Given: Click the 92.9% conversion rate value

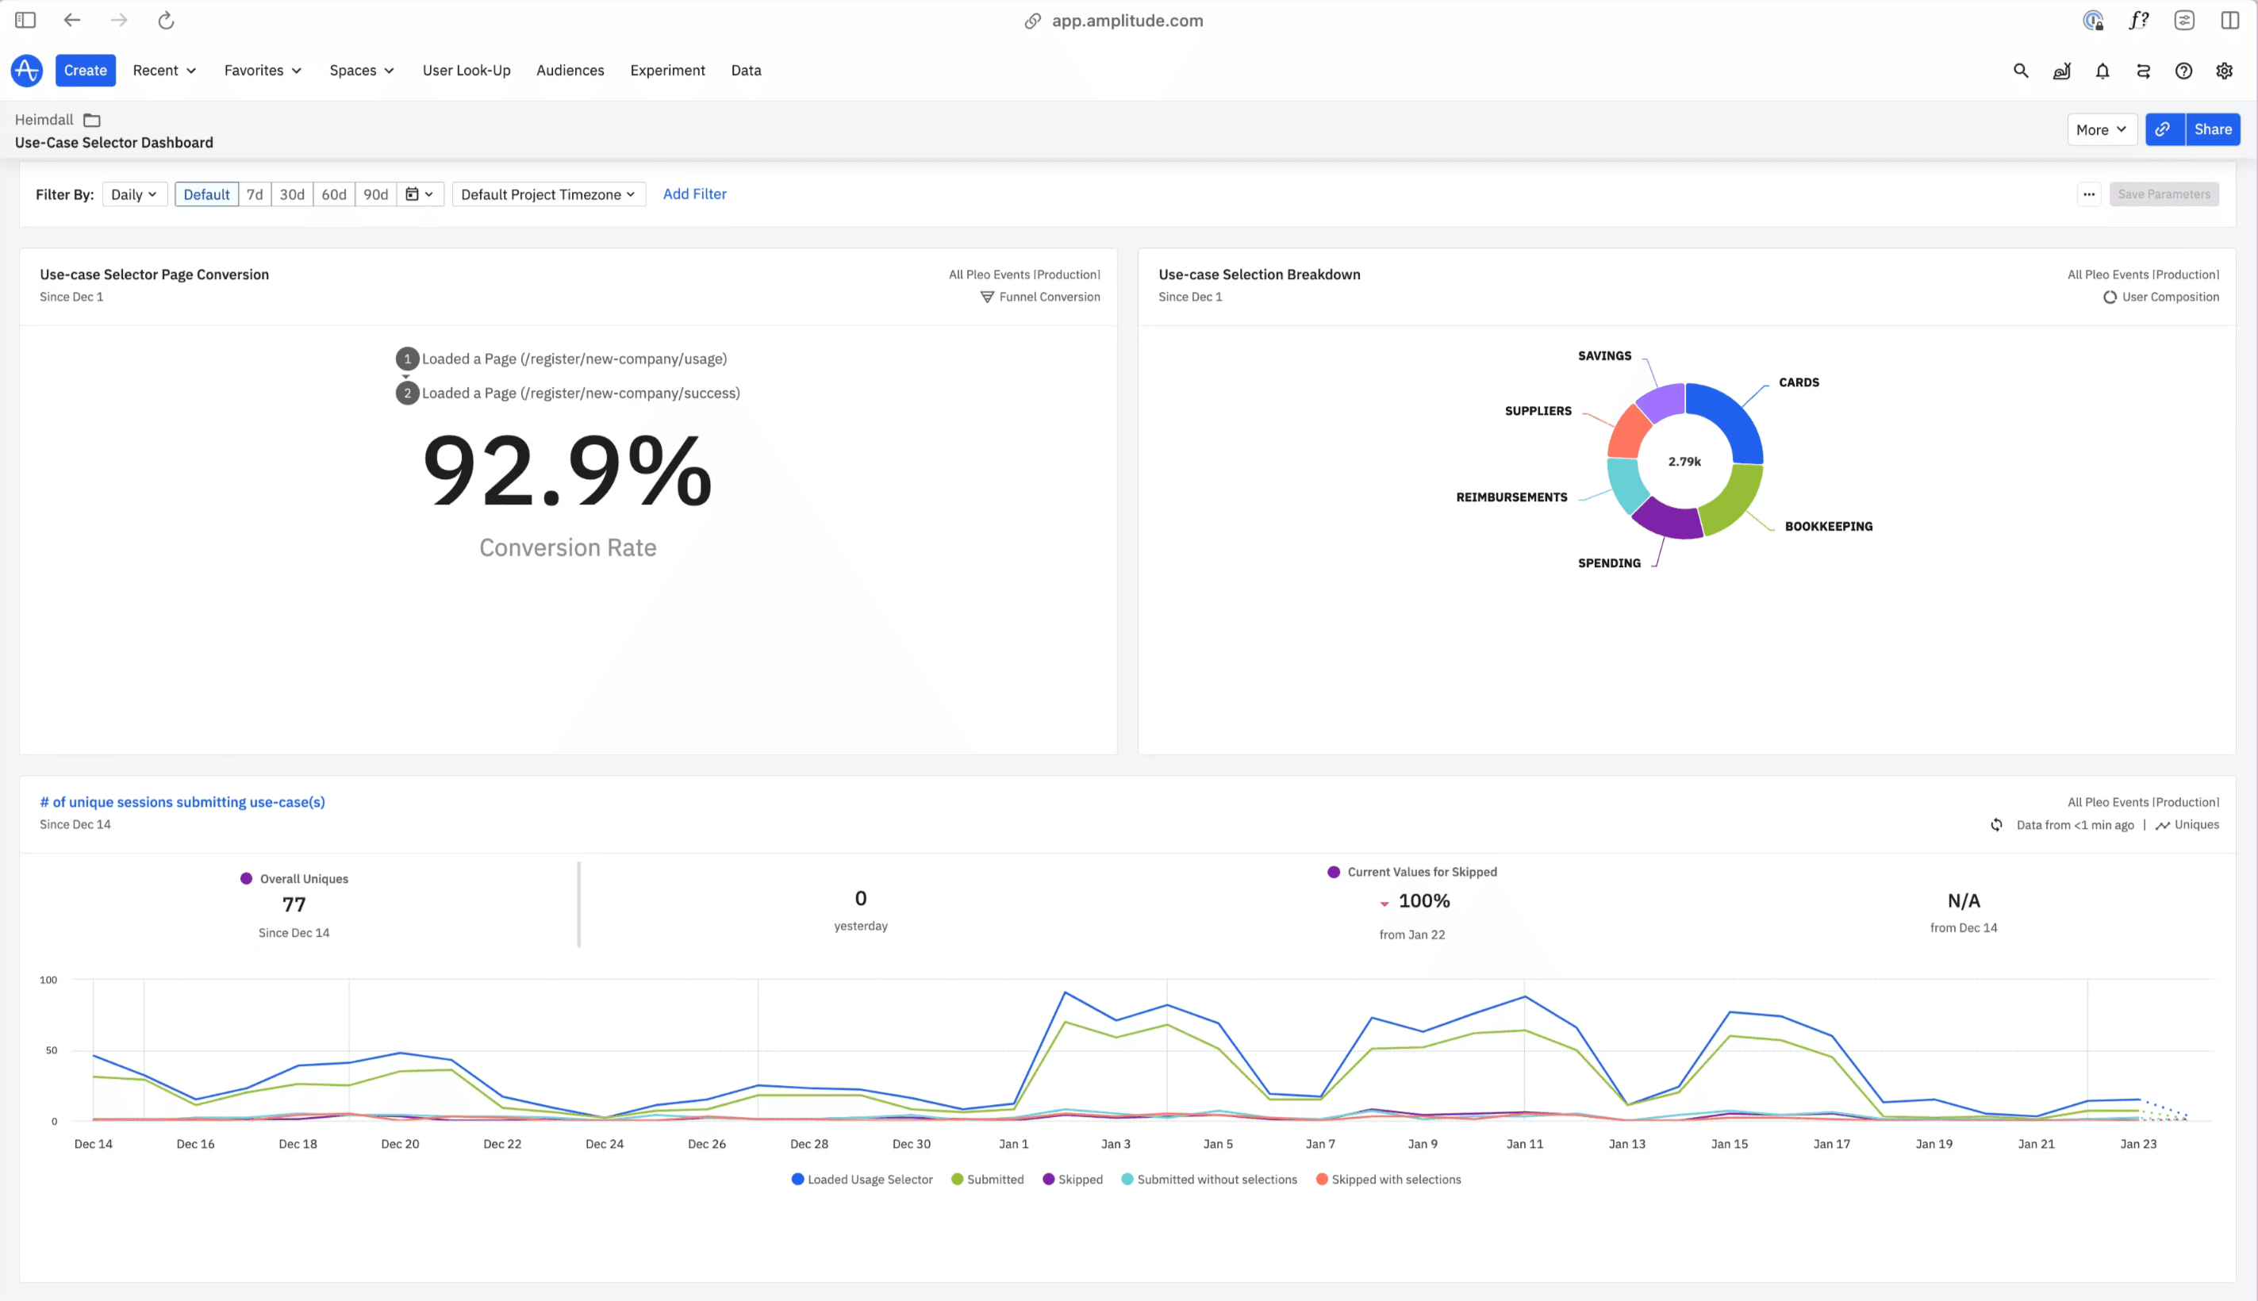Looking at the screenshot, I should click(567, 471).
